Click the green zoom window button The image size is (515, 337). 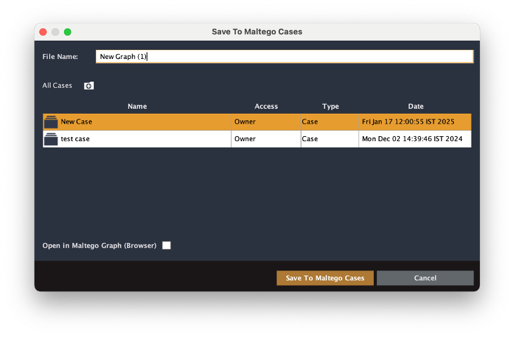[x=67, y=32]
